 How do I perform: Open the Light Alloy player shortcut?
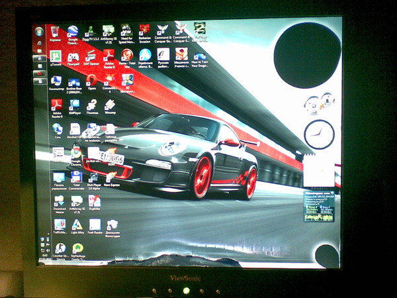77,225
